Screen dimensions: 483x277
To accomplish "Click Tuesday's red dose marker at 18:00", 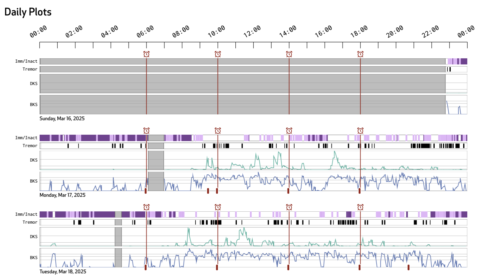I will pos(359,267).
